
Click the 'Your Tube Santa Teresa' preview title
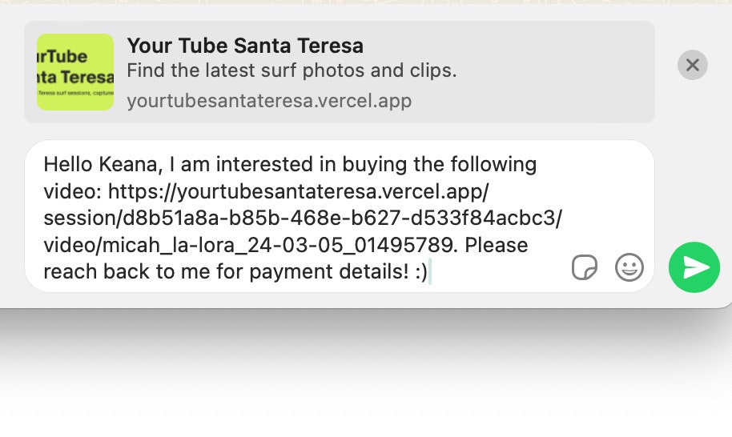tap(245, 46)
